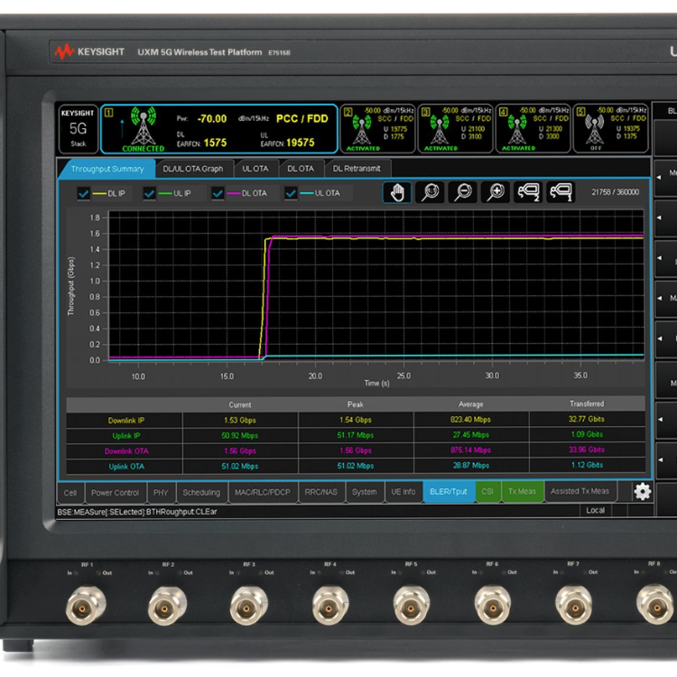Open the PHY tab
The image size is (677, 677).
click(161, 493)
